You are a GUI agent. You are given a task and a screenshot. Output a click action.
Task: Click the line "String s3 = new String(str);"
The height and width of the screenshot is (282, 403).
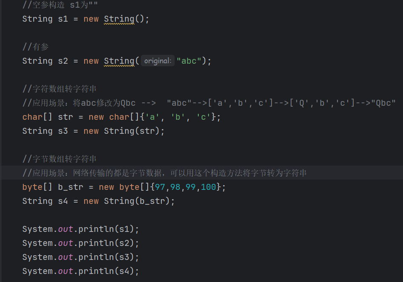point(93,131)
